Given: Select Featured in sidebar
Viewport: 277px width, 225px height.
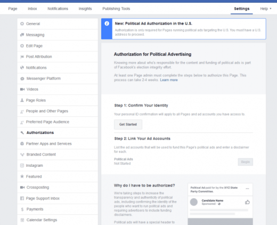Looking at the screenshot, I should click(58, 176).
